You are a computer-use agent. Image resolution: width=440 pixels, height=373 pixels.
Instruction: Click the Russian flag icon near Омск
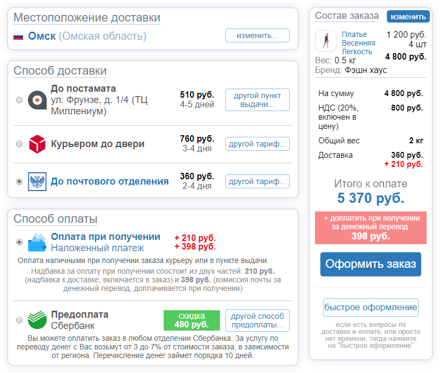(18, 35)
